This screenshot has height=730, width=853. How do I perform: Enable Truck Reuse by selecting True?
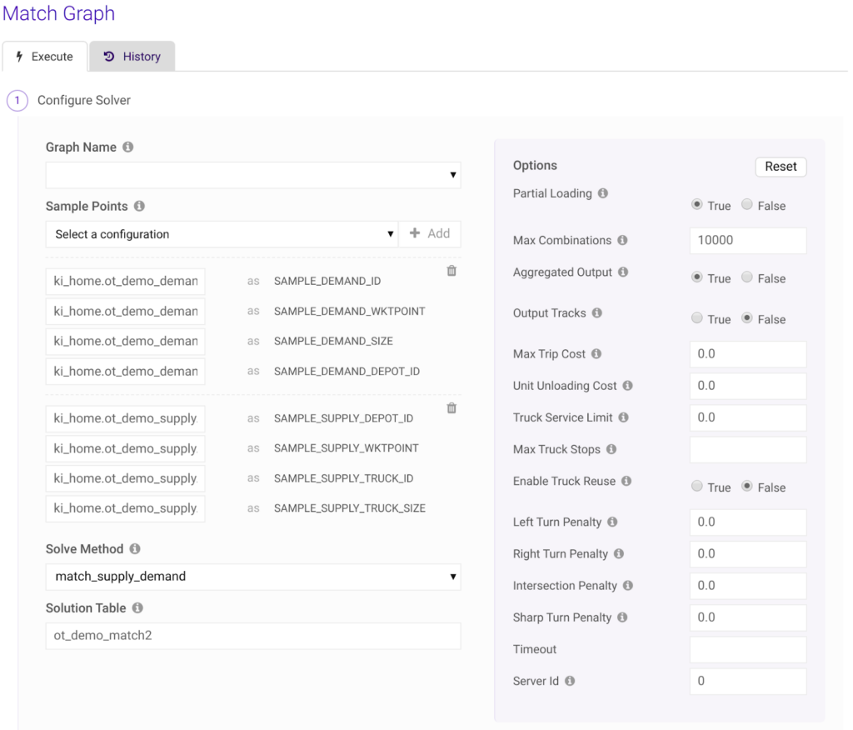(x=697, y=487)
